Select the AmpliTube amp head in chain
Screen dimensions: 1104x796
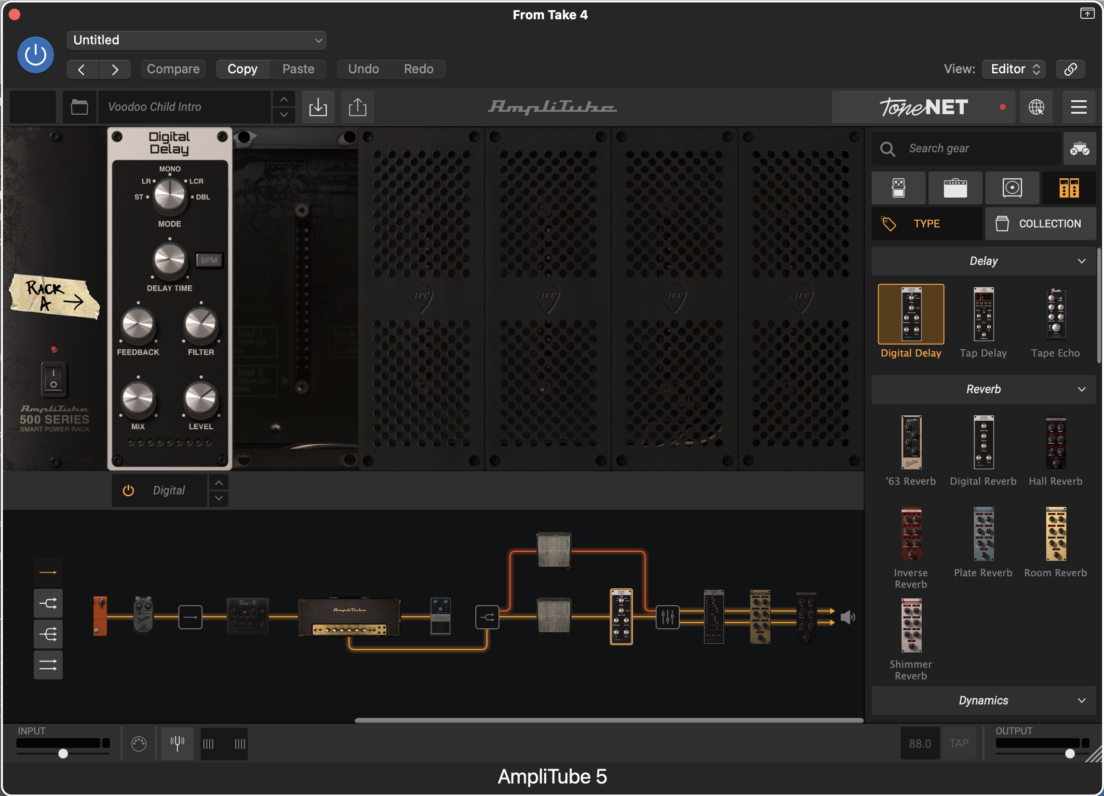click(349, 617)
